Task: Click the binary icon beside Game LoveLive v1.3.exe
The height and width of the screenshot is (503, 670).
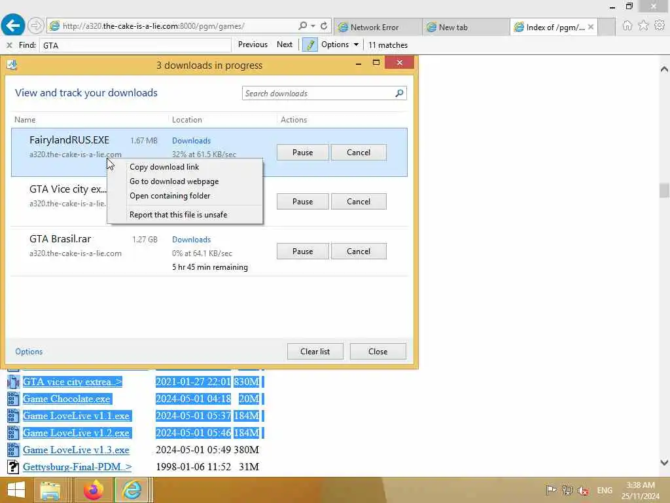Action: tap(13, 450)
